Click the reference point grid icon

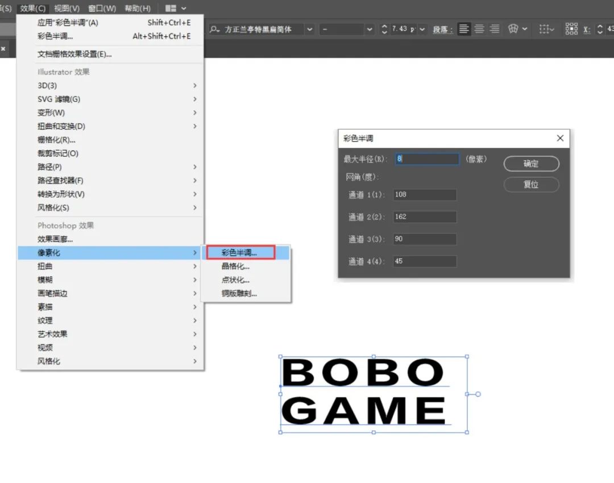(x=571, y=29)
